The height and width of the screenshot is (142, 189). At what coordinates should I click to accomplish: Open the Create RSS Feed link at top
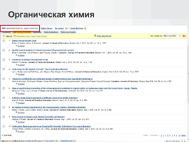pos(77,28)
